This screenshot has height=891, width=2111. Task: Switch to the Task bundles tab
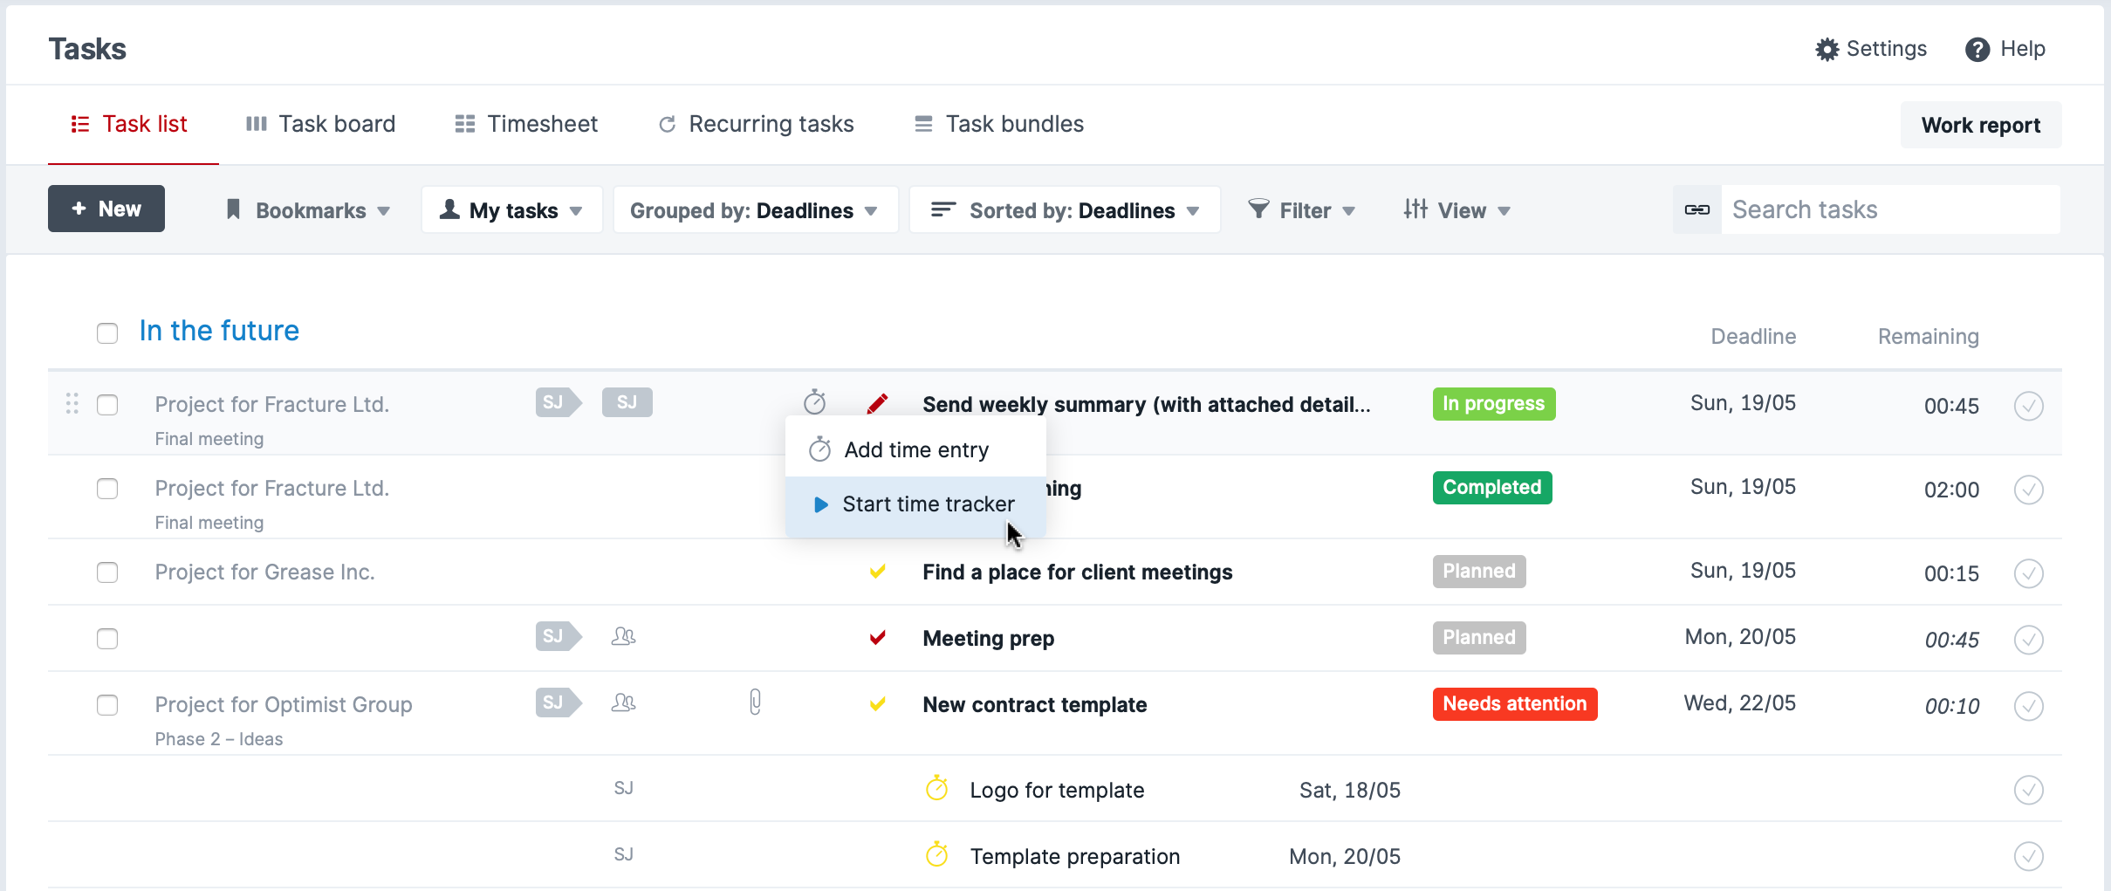pyautogui.click(x=998, y=124)
